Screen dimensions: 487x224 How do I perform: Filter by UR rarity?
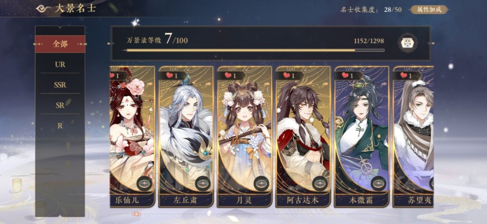click(x=60, y=64)
